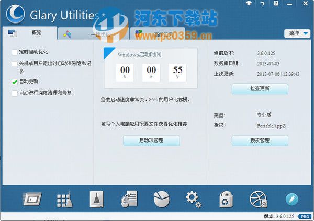
Task: Click the database date 2013-07-03
Action: coord(268,64)
